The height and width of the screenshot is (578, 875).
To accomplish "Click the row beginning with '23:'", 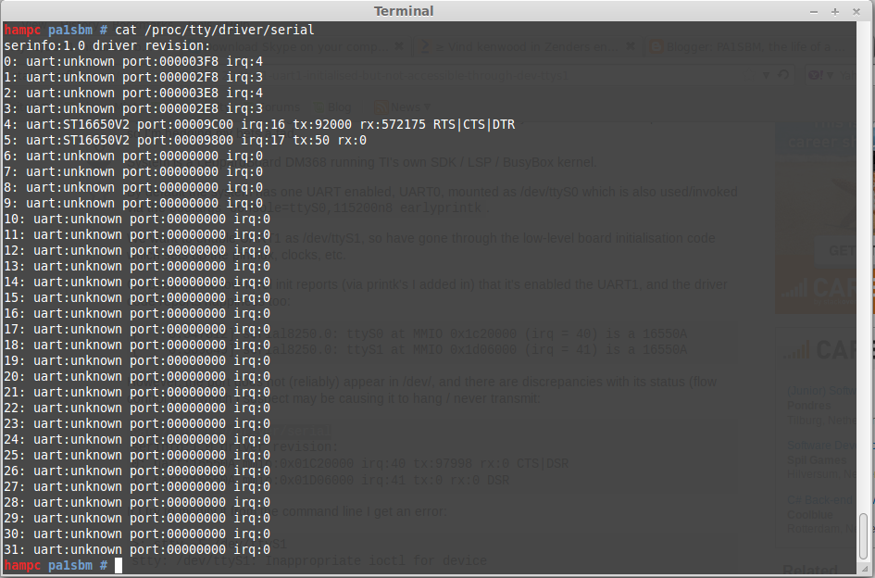I will 137,424.
